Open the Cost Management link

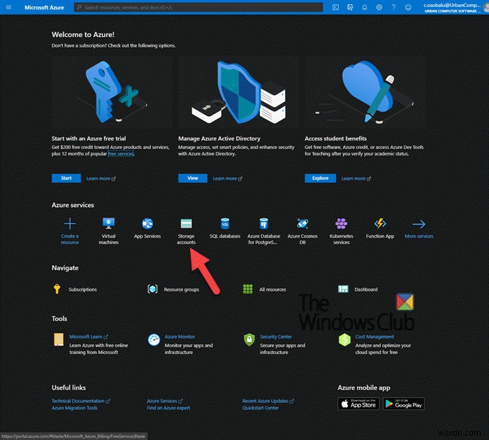click(374, 336)
